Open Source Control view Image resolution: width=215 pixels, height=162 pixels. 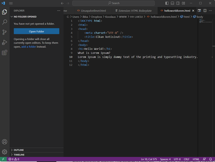tap(5, 32)
